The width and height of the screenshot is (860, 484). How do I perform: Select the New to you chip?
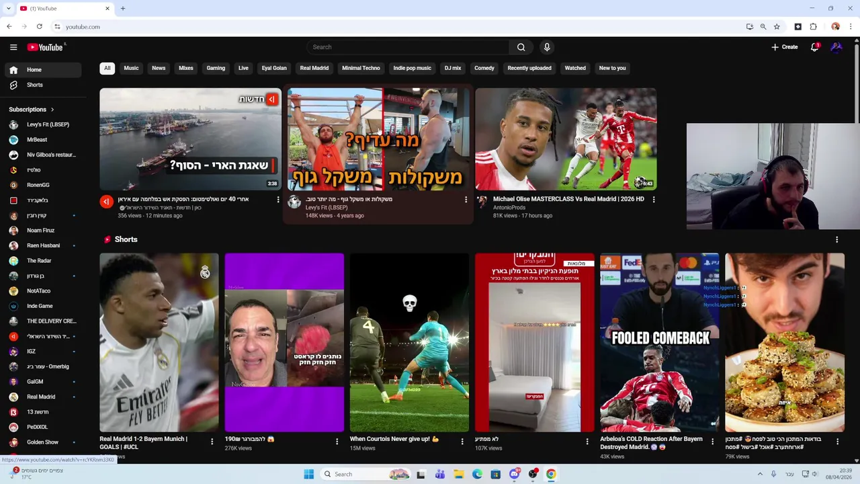pos(612,68)
